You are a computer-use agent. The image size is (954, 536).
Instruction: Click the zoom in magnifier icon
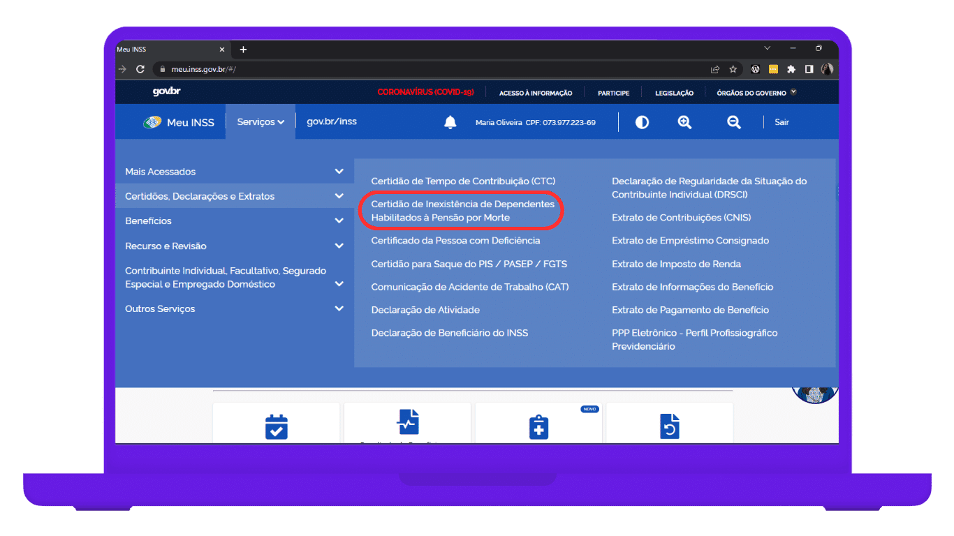(684, 123)
